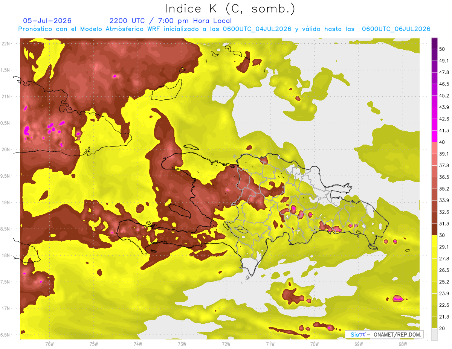
Task: Click the color scale value 33.9
Action: tap(444, 200)
